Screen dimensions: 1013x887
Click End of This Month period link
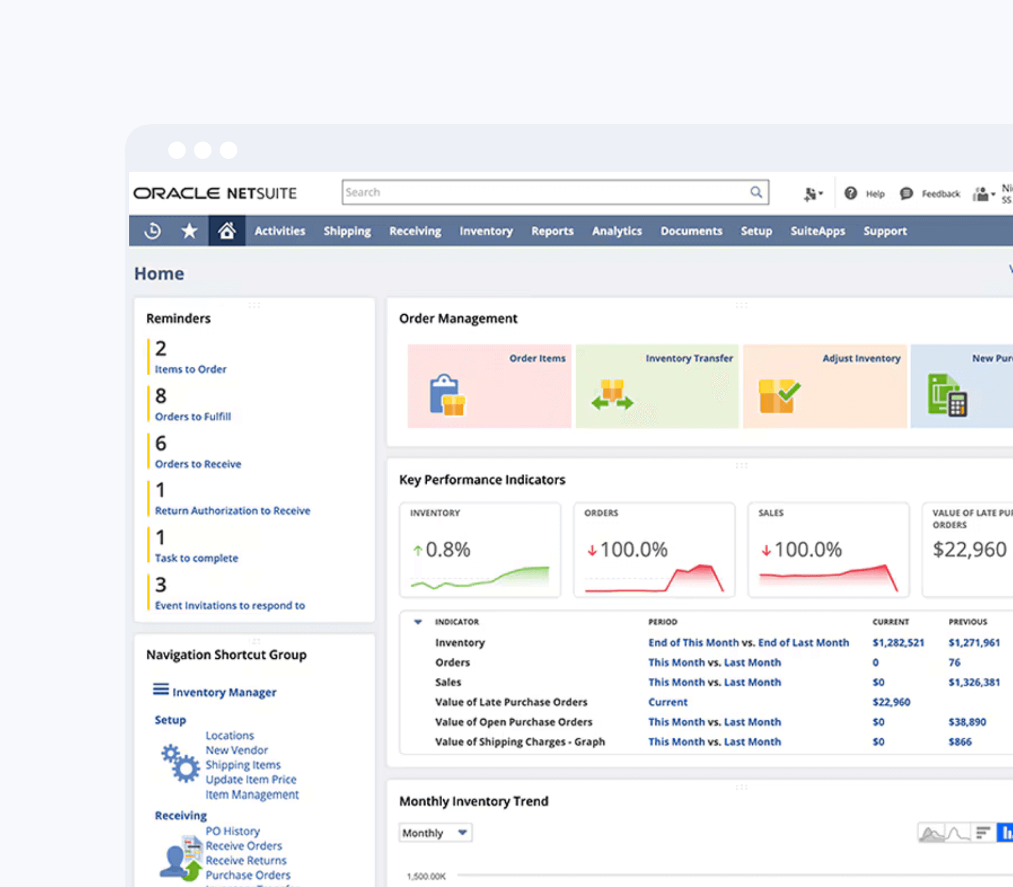(x=693, y=642)
